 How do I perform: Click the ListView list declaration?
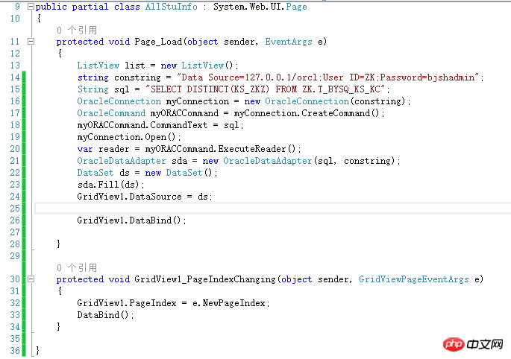coord(157,66)
